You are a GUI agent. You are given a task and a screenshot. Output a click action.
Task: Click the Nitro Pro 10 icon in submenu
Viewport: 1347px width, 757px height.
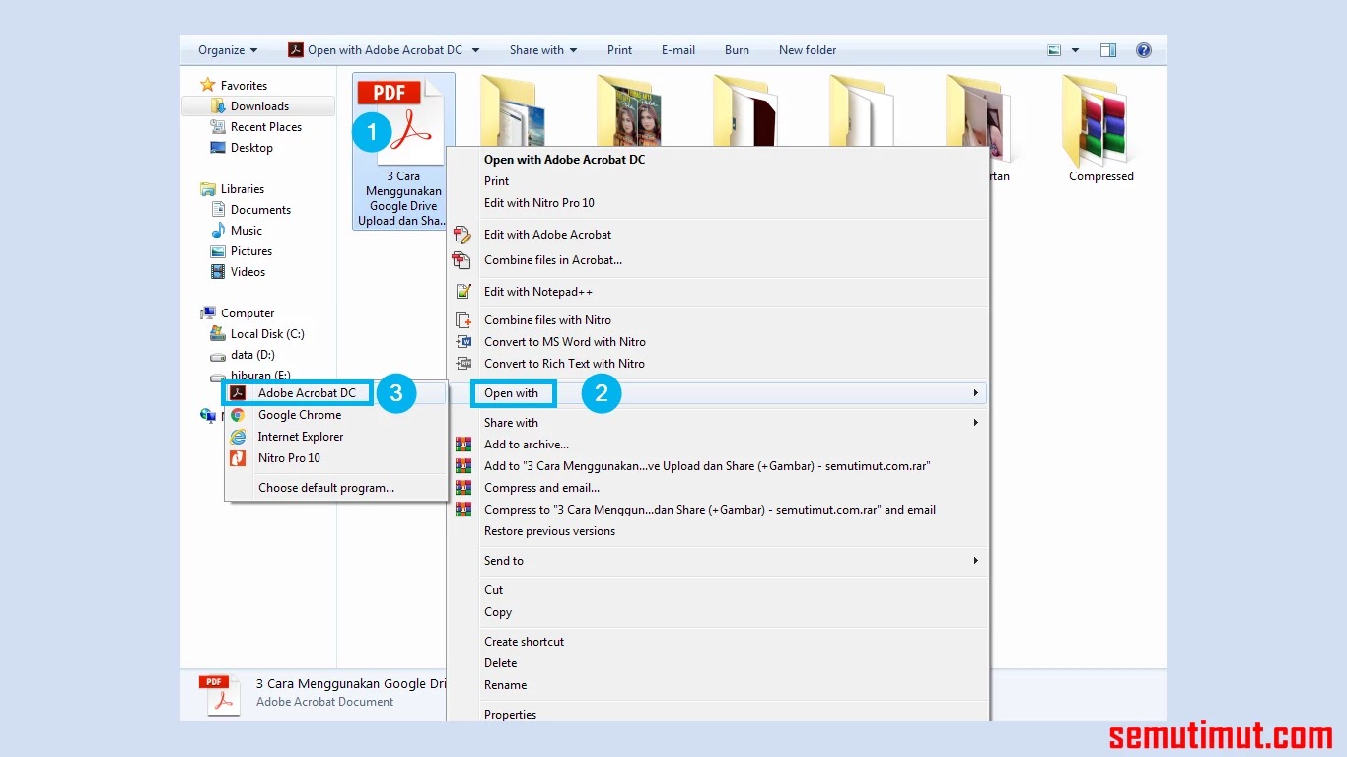(x=238, y=458)
